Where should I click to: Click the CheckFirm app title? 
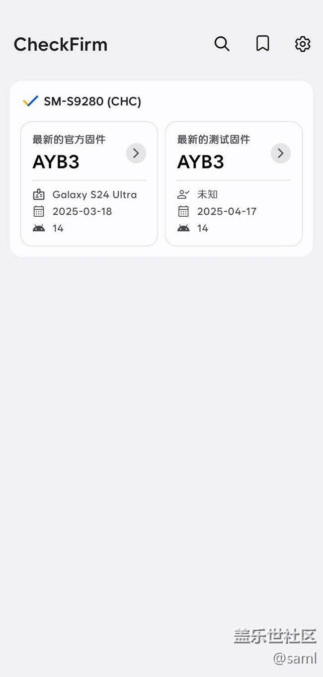[61, 45]
